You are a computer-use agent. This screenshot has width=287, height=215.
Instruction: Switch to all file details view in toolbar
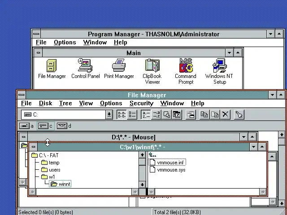pyautogui.click(x=132, y=115)
